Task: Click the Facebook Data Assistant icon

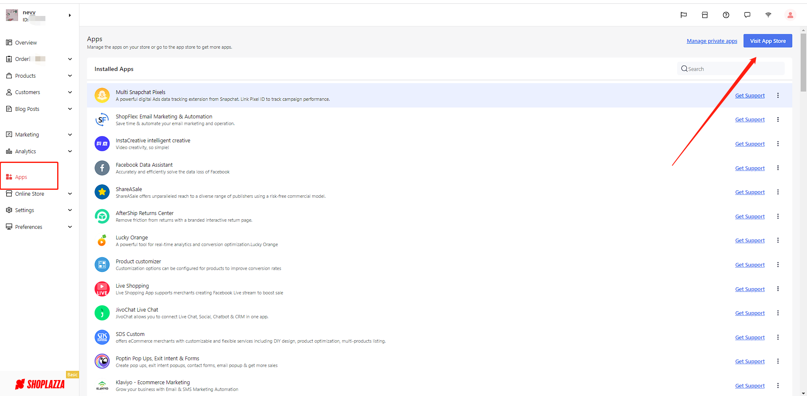Action: click(x=102, y=168)
